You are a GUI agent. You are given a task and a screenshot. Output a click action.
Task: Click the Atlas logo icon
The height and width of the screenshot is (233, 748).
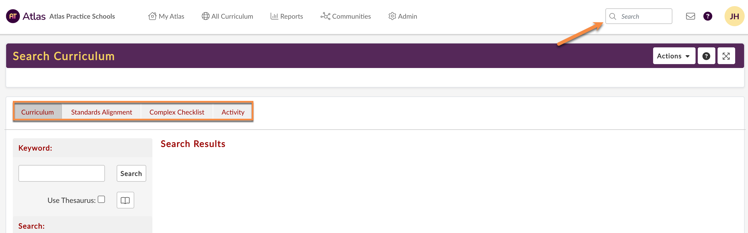point(13,16)
